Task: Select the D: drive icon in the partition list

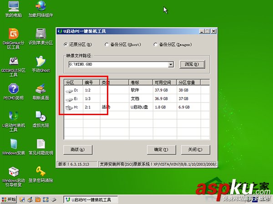Action: 69,91
